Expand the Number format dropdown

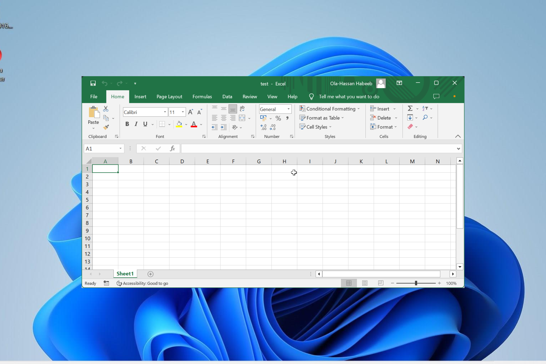(x=288, y=109)
